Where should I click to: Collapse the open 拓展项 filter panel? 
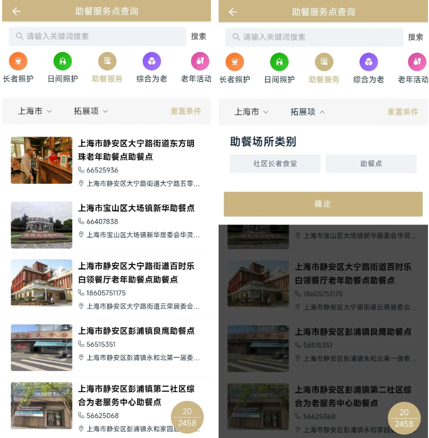pyautogui.click(x=307, y=112)
